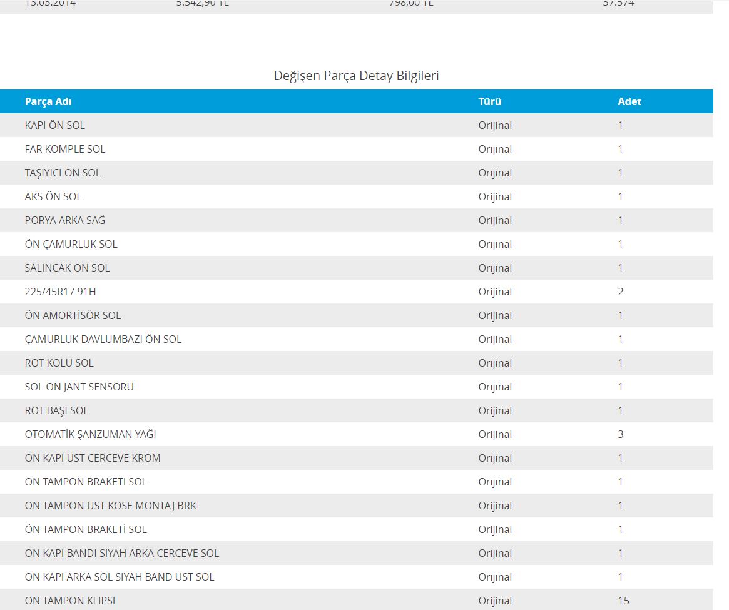Image resolution: width=729 pixels, height=610 pixels.
Task: Select the ÖN AMORTİSÖR SOL part name
Action: [73, 315]
